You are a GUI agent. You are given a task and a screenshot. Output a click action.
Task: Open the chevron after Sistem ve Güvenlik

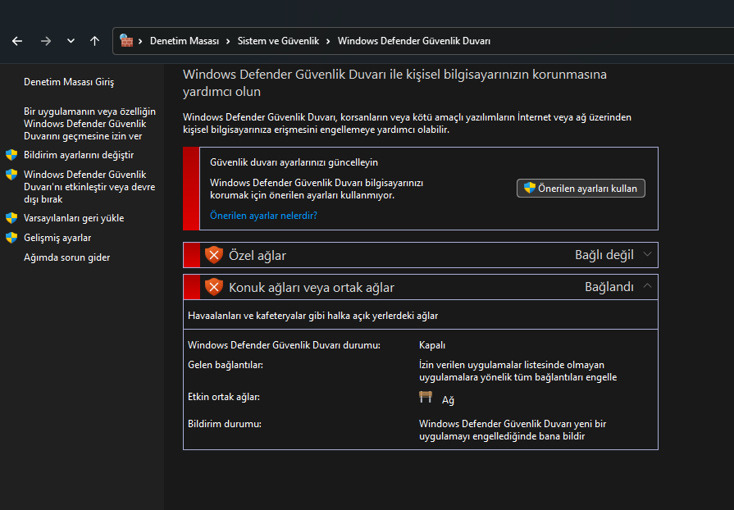point(328,41)
